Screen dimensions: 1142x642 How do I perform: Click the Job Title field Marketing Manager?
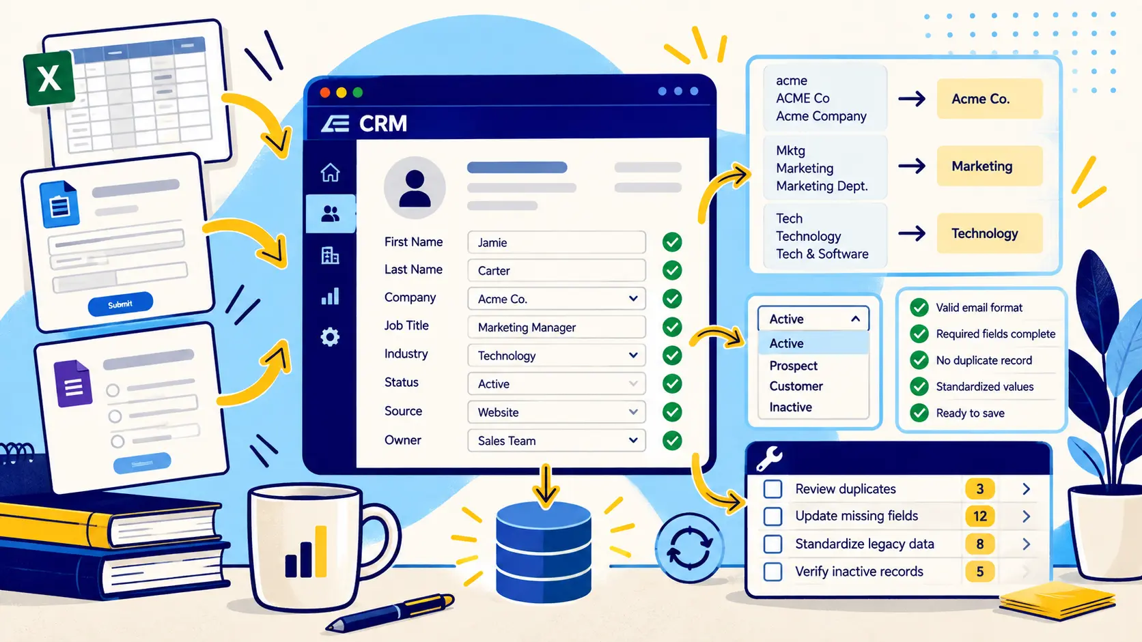click(557, 327)
